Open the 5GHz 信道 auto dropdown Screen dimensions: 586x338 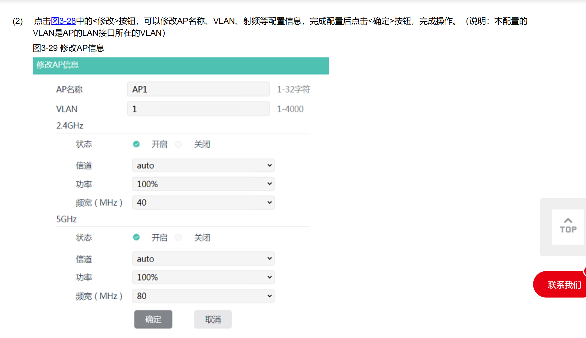(x=203, y=259)
